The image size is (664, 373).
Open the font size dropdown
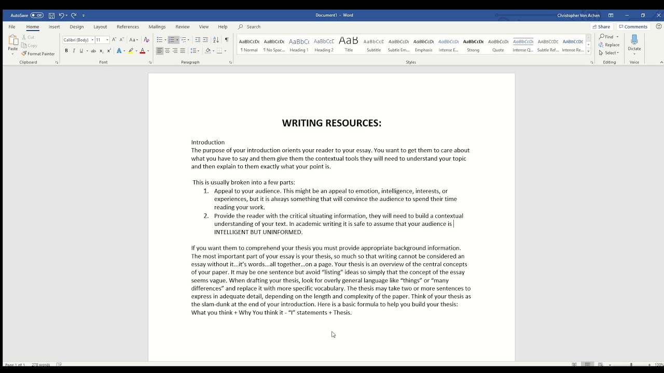click(107, 40)
